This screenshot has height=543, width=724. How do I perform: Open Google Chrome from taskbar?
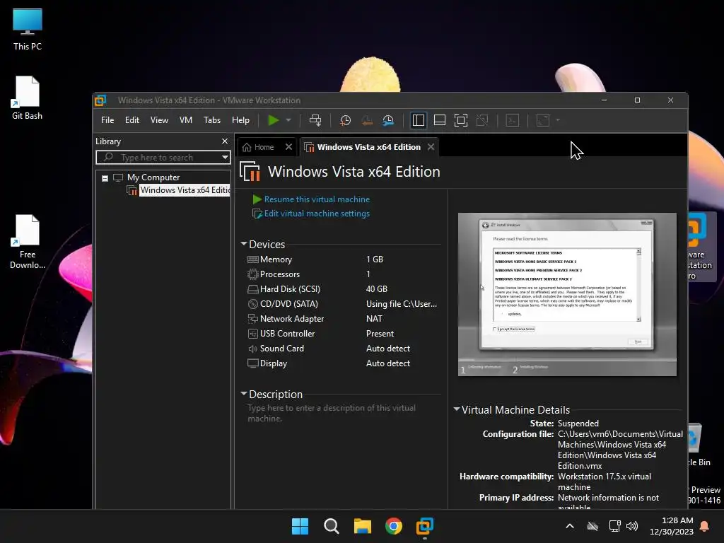394,526
